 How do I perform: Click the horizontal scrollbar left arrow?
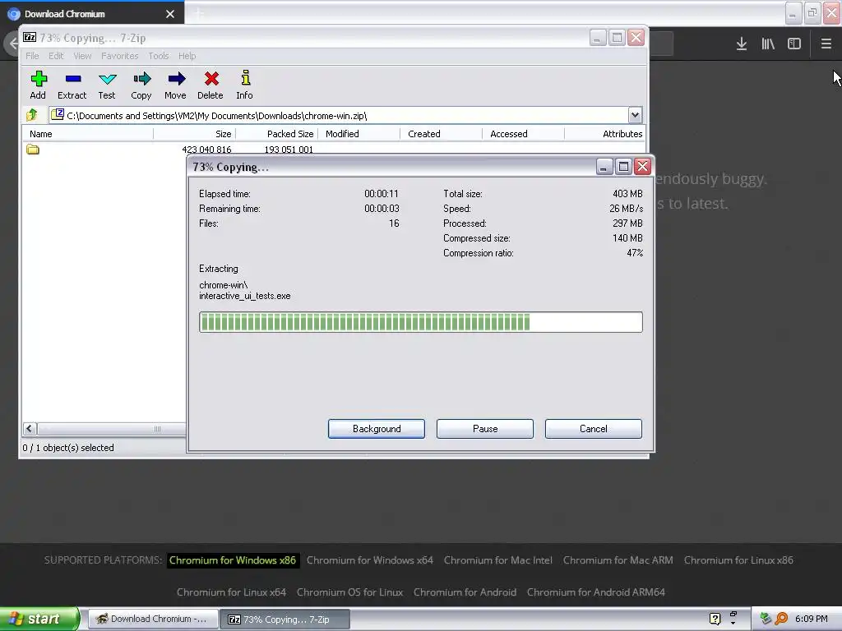click(x=30, y=429)
